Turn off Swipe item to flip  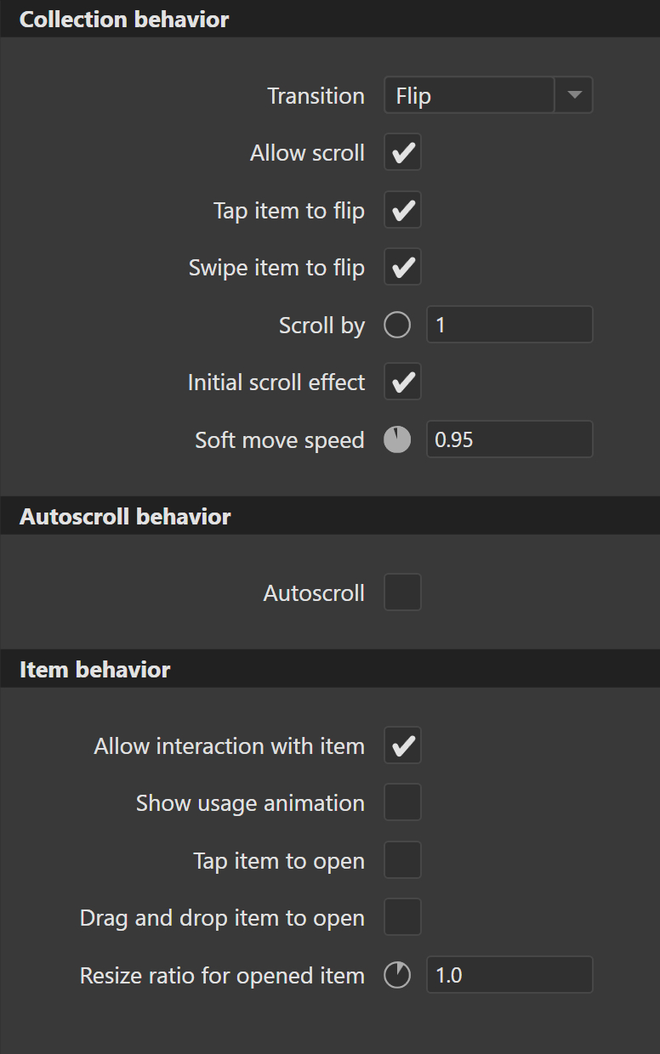(402, 268)
